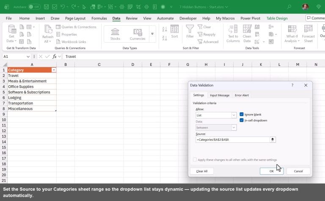Select the Currencies data type
325x201 pixels.
[x=138, y=34]
